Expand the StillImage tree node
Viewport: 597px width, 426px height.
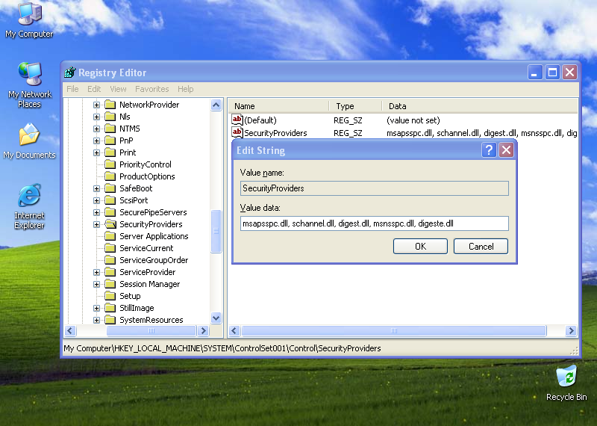point(97,308)
